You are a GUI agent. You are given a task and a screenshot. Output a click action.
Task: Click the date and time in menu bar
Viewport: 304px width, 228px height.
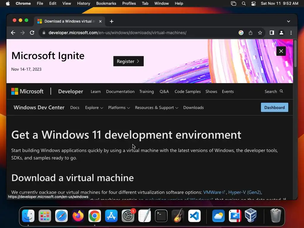point(279,3)
